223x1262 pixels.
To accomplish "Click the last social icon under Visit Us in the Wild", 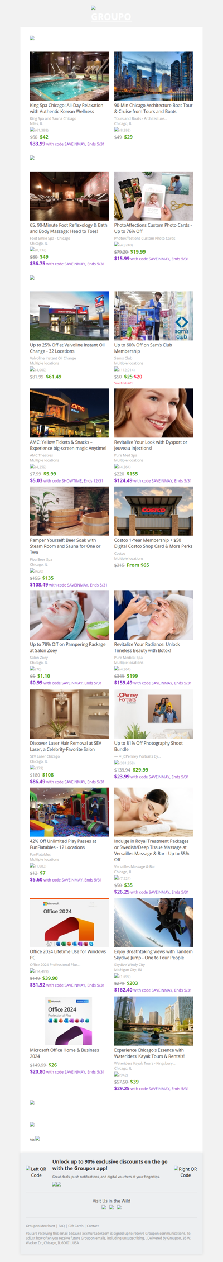I will pos(119,1207).
